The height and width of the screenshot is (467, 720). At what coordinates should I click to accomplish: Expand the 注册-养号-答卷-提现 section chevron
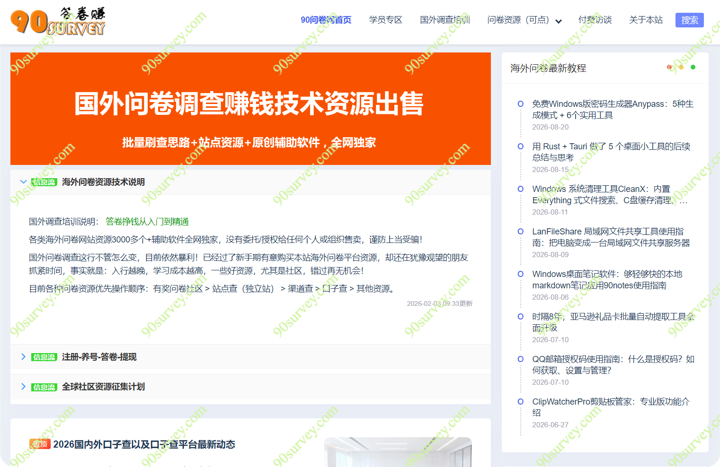(x=23, y=357)
